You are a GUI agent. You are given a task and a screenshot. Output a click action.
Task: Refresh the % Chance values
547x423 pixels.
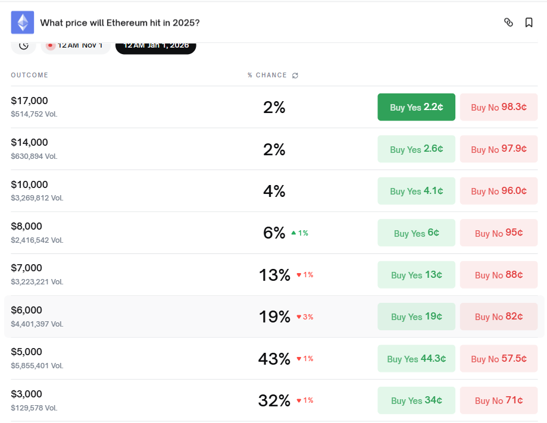pyautogui.click(x=295, y=75)
